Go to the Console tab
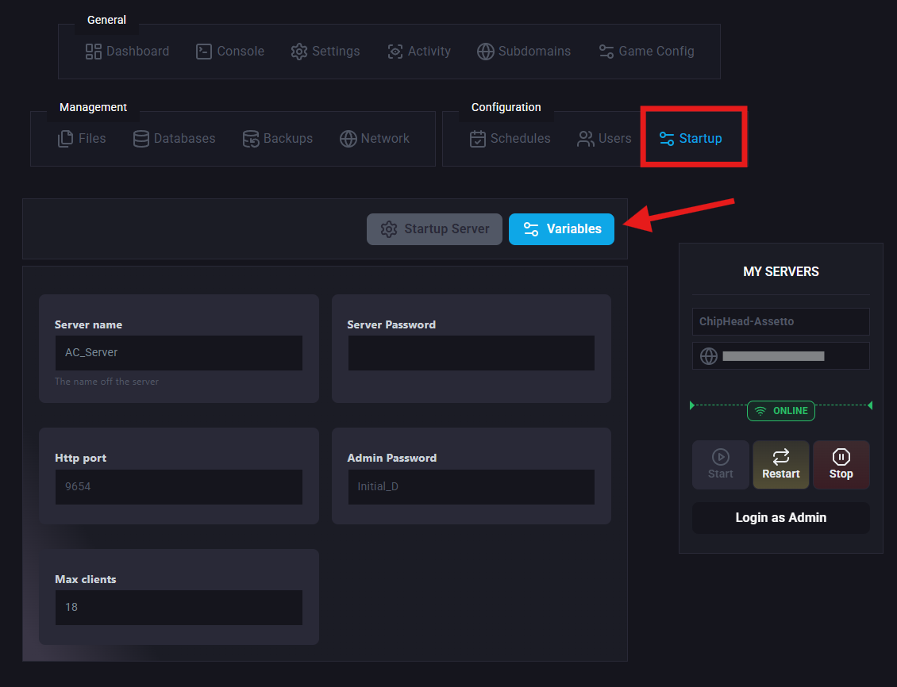This screenshot has width=897, height=687. [230, 52]
